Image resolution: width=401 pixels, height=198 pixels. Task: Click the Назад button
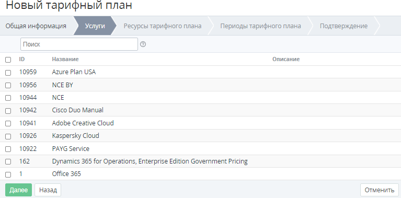(48, 190)
